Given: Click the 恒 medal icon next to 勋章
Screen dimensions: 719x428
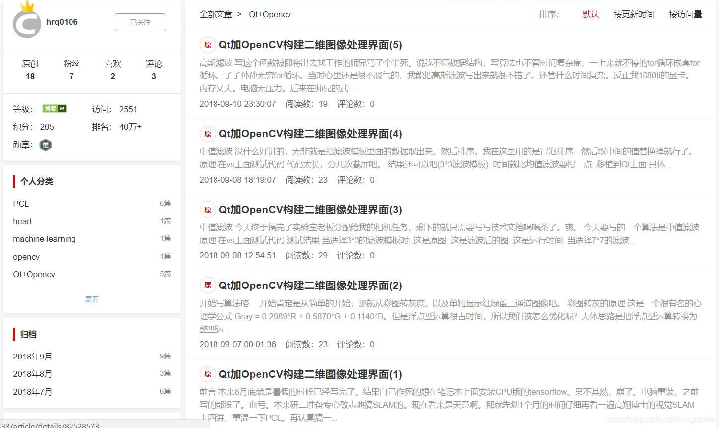Looking at the screenshot, I should pos(46,145).
